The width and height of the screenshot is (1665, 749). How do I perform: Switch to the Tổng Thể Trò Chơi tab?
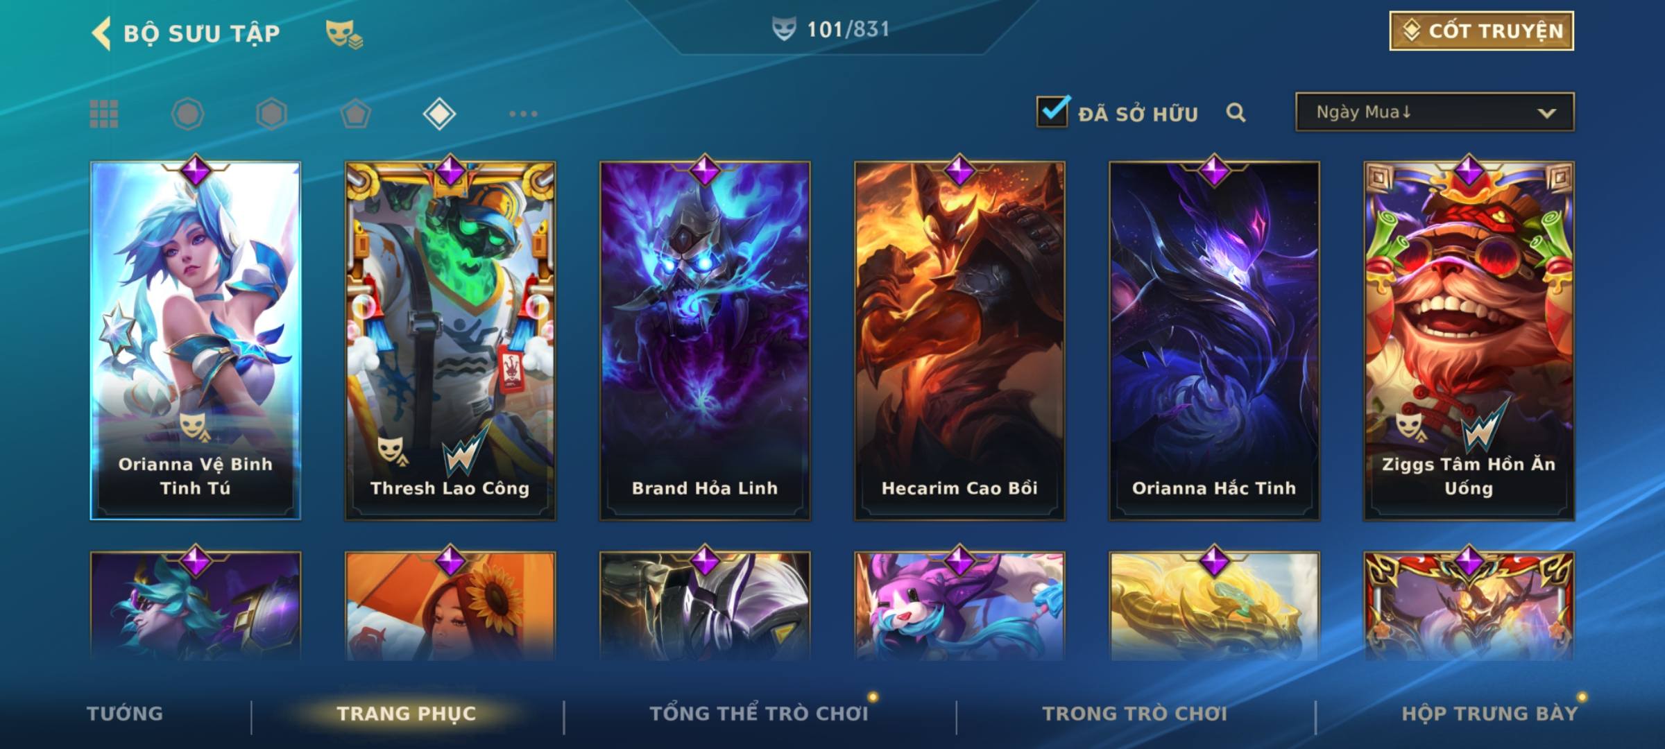[759, 713]
